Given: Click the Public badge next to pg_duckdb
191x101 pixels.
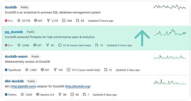Looking at the screenshot, I should (31, 32).
